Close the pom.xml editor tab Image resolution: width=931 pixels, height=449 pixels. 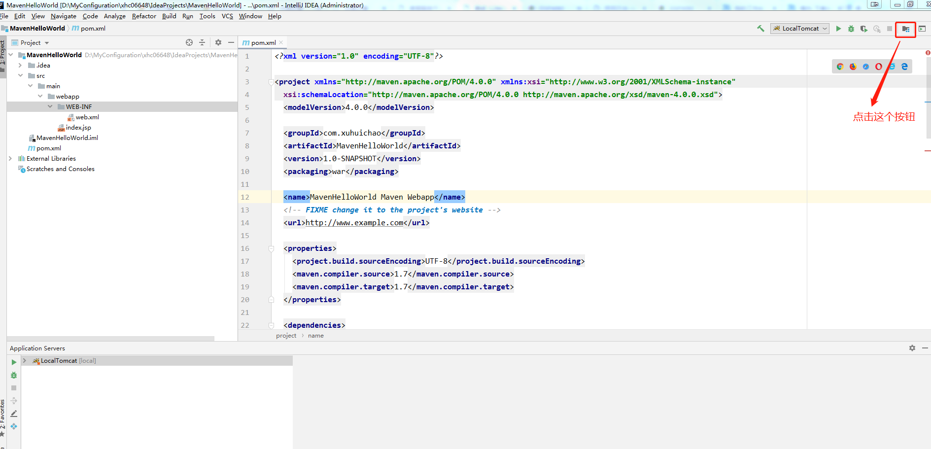click(x=281, y=42)
